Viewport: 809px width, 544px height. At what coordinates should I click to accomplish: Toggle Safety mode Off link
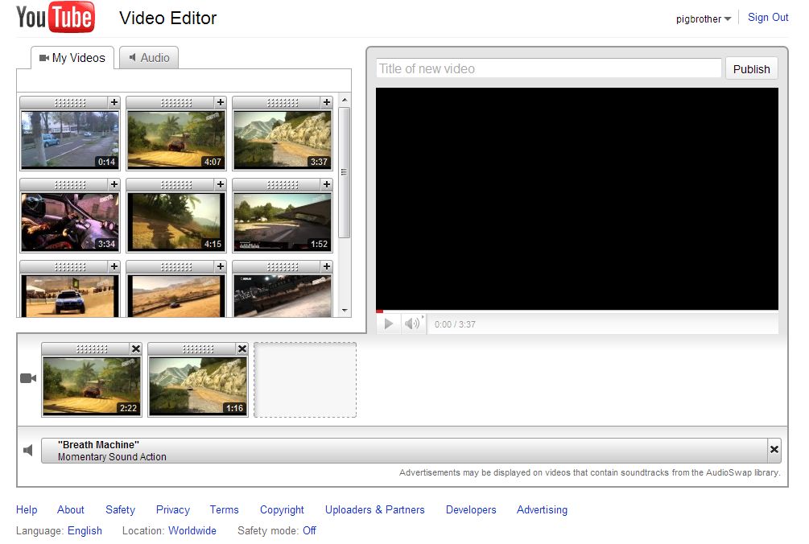(x=309, y=530)
